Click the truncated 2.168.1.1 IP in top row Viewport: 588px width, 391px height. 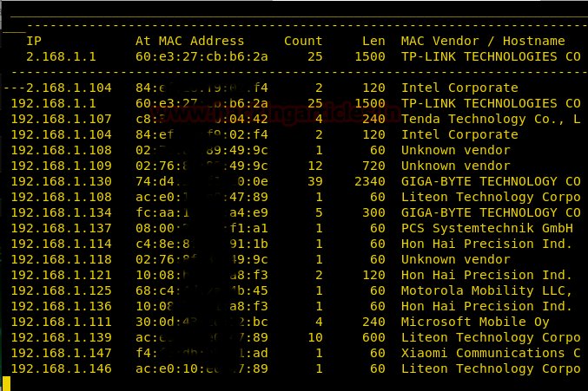click(61, 56)
